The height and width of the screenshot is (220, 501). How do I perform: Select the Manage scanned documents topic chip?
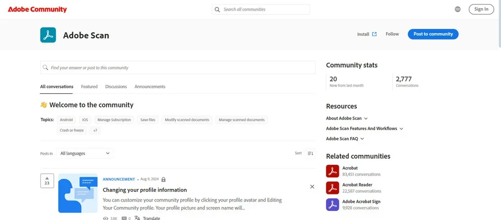click(x=241, y=120)
